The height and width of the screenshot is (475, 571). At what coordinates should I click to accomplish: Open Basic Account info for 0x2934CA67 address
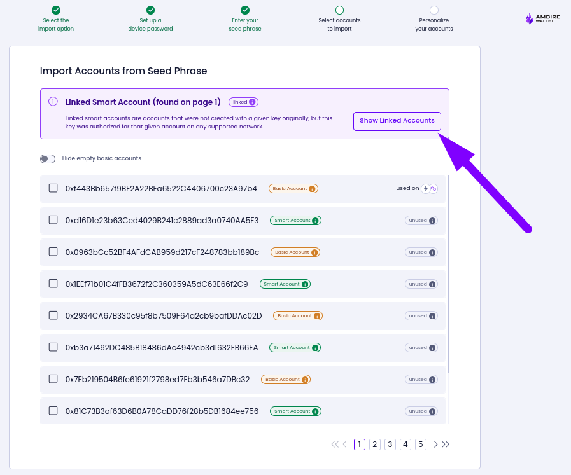(317, 316)
